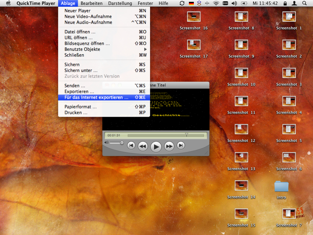
Task: Choose Exportieren from the Ablage menu
Action: click(104, 91)
